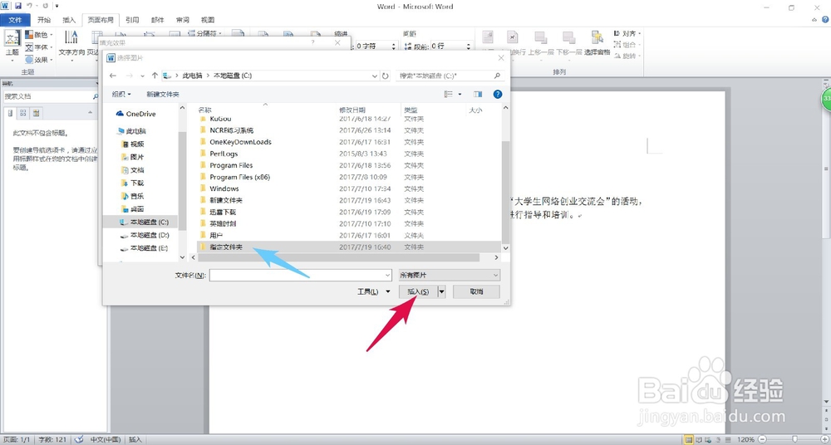Select Downloads (下载) in navigation pane
The width and height of the screenshot is (831, 445).
pos(132,183)
